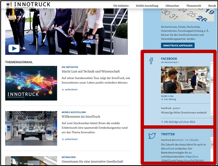The image size is (218, 166).
Task: Click the video play button on the hero image
Action: 14,48
